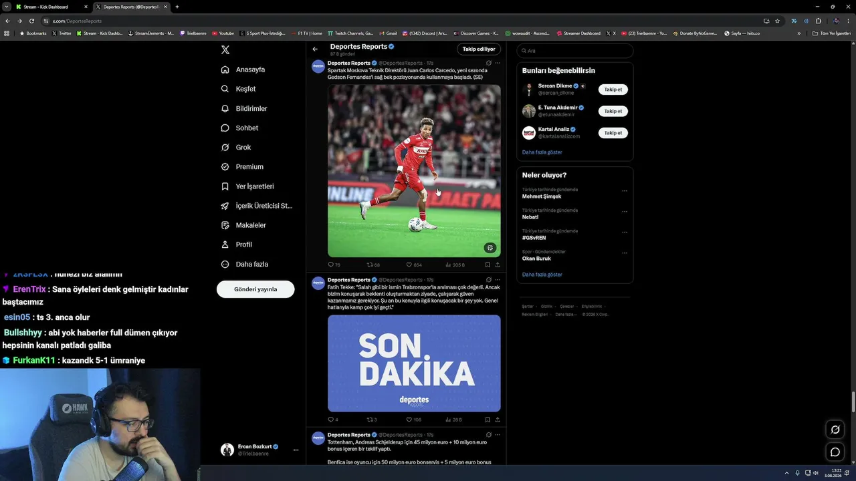Click the browser address bar

(x=401, y=21)
